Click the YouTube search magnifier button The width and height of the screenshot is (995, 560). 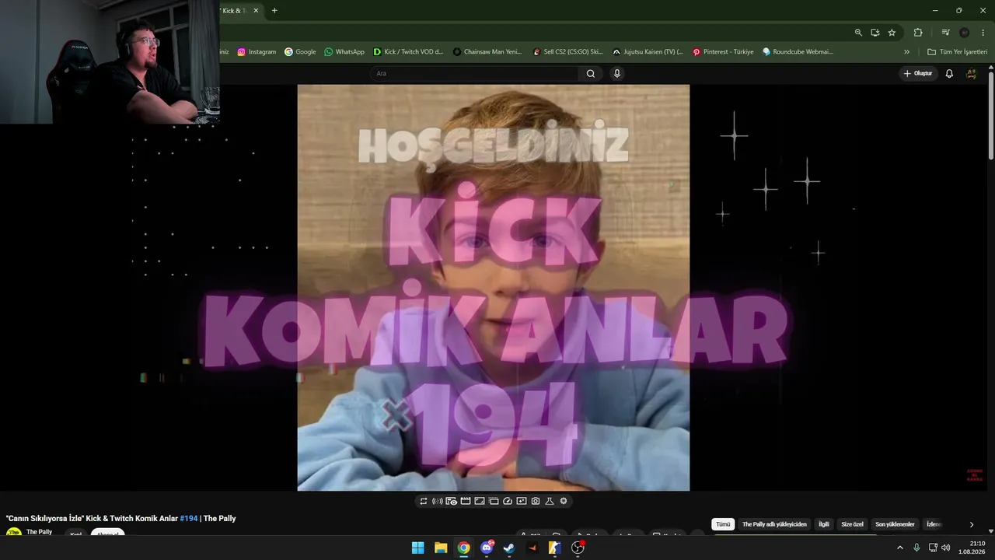[591, 73]
